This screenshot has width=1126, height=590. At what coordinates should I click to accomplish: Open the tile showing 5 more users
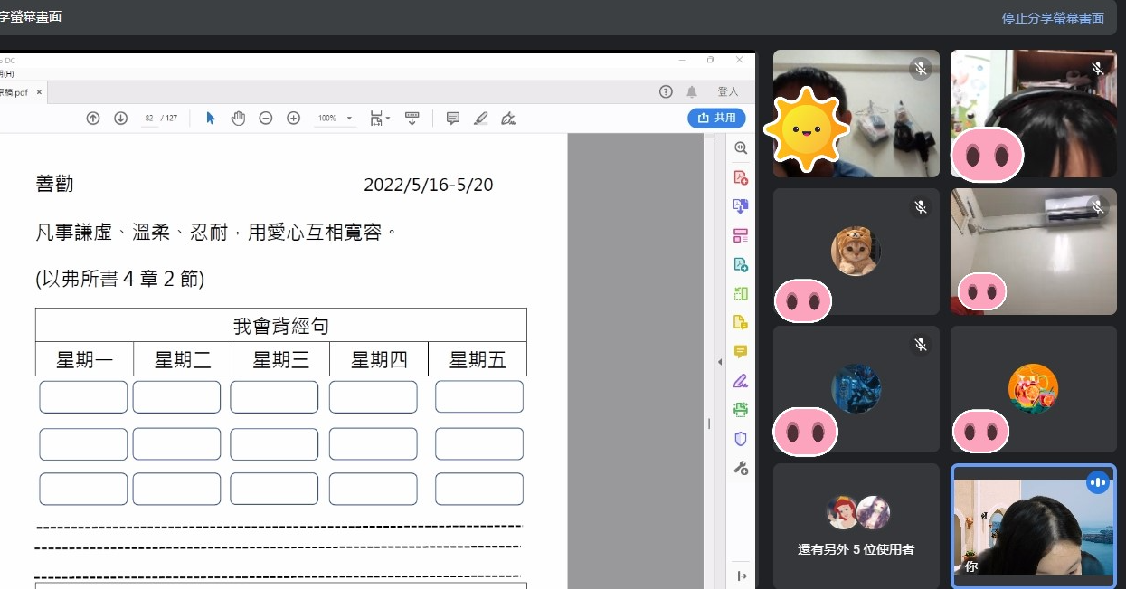[x=856, y=526]
